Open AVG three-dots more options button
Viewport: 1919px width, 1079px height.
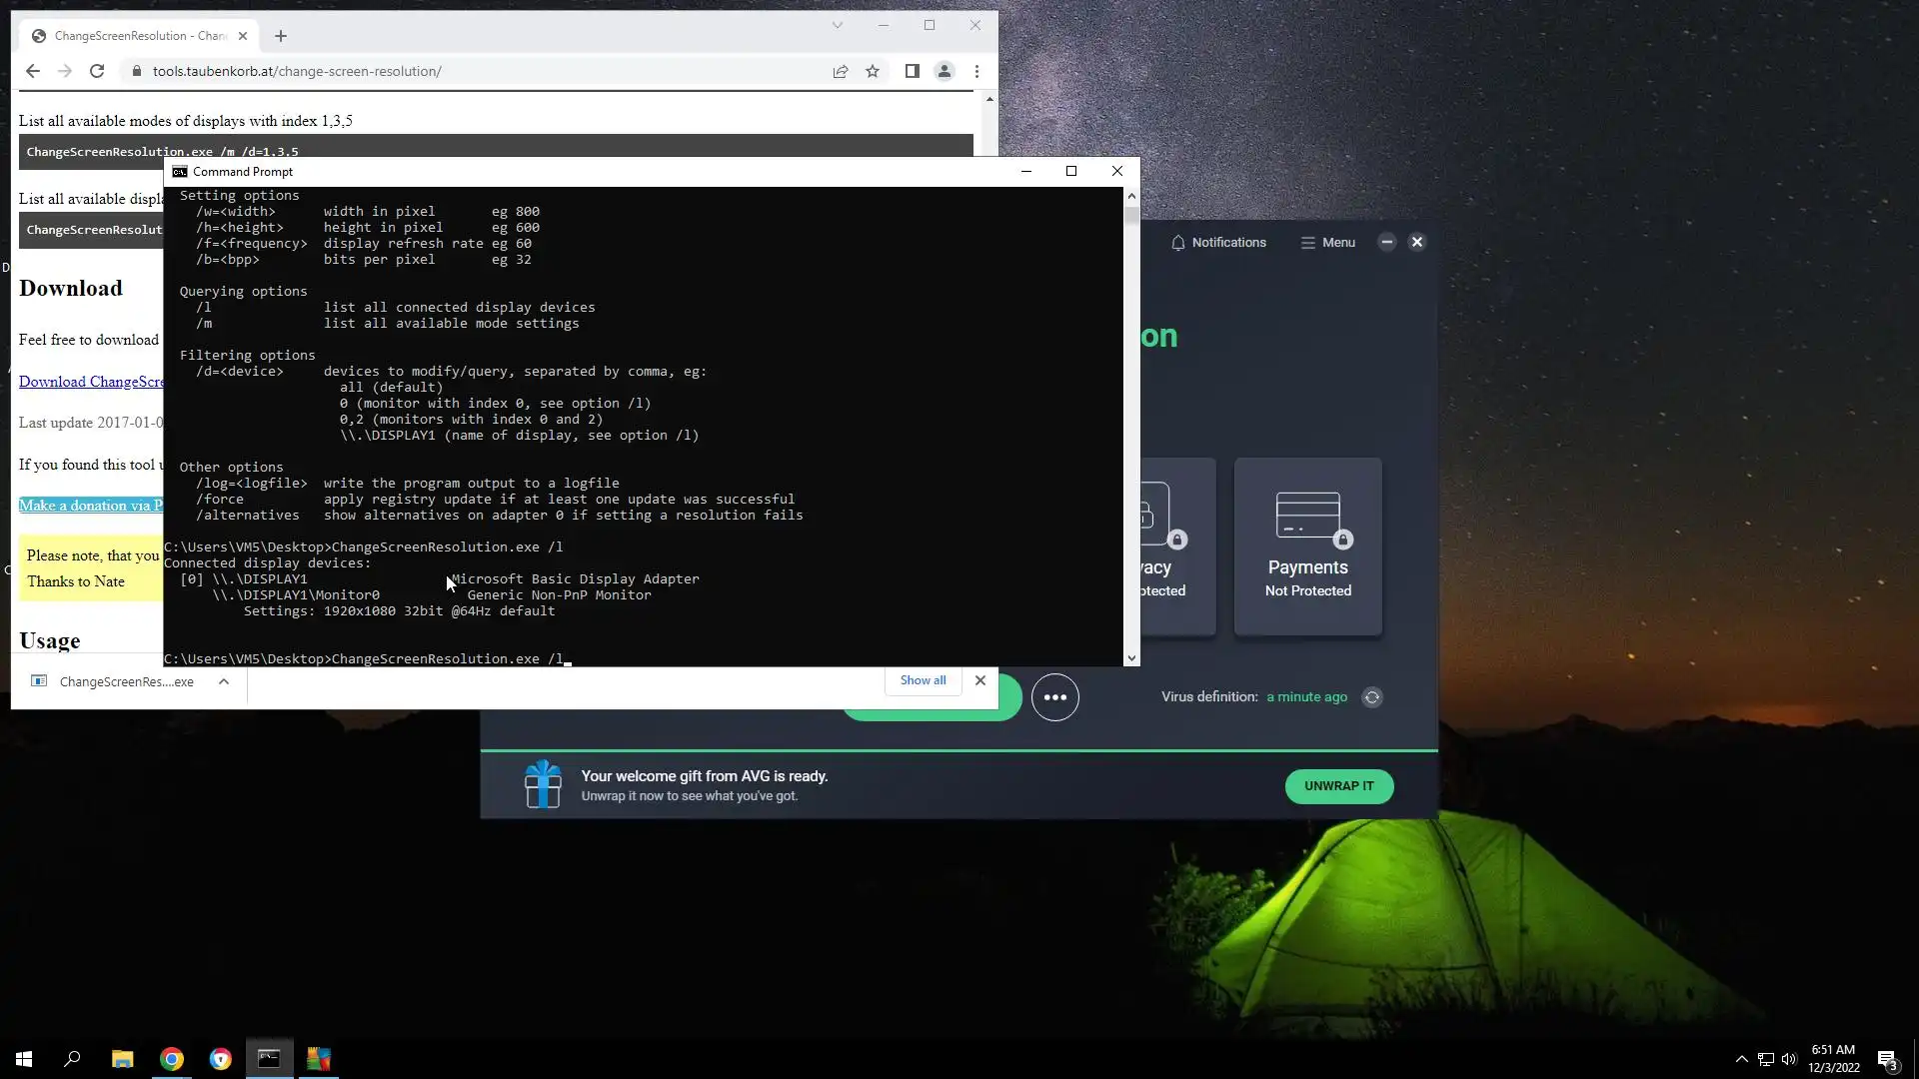click(1054, 697)
